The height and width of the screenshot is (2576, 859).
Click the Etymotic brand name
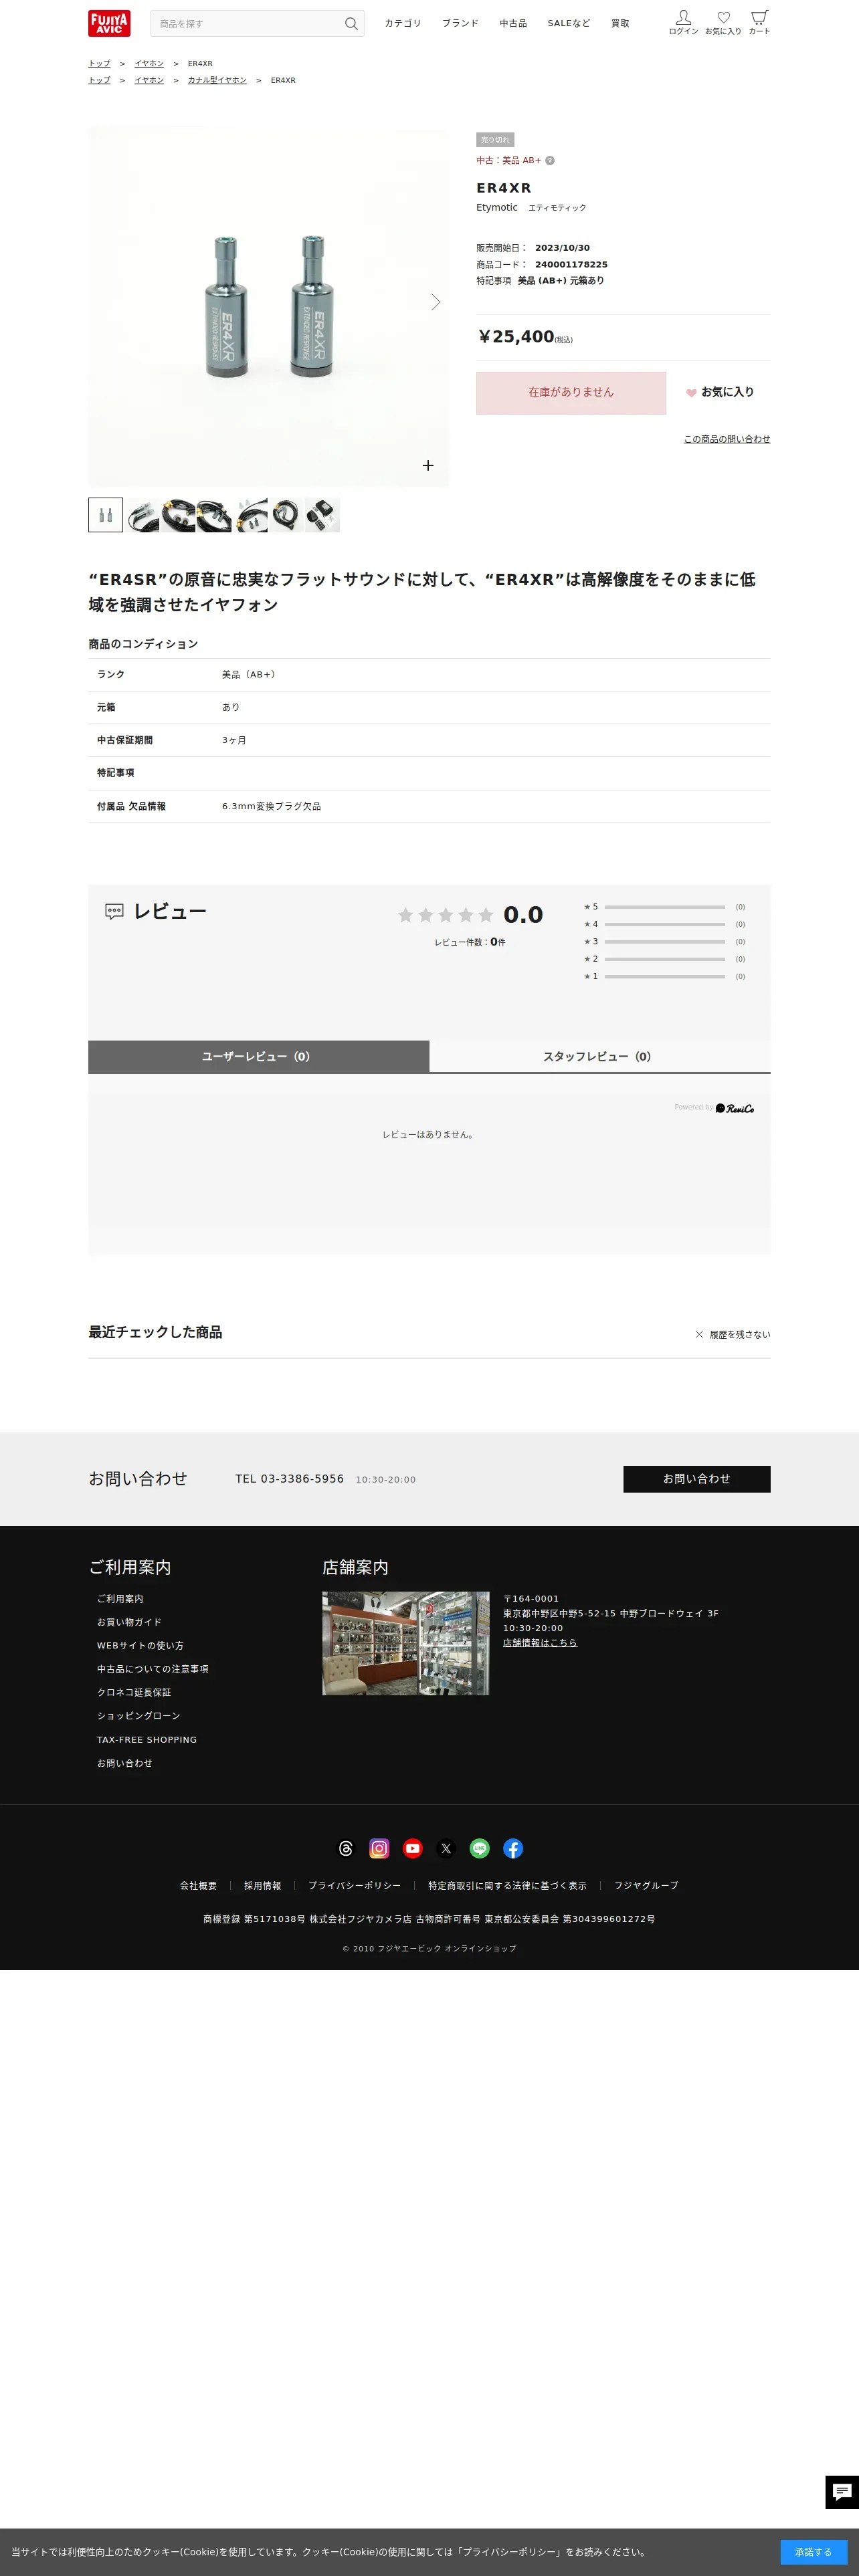point(497,208)
